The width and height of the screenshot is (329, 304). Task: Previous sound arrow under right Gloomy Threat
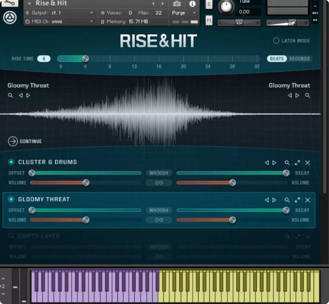(290, 95)
